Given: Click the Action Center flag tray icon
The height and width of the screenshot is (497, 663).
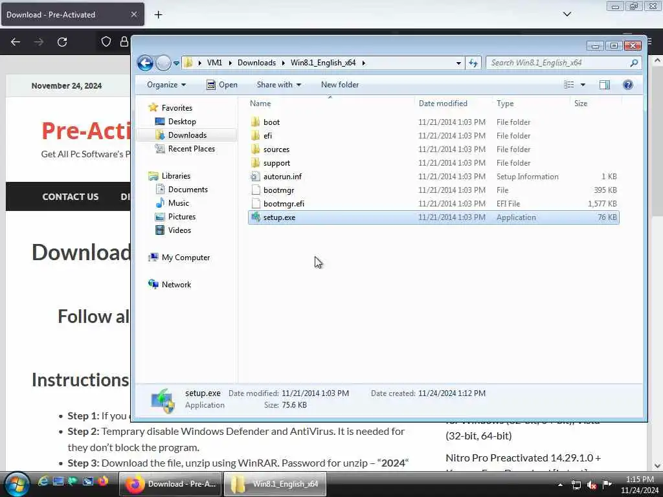Looking at the screenshot, I should coord(607,484).
